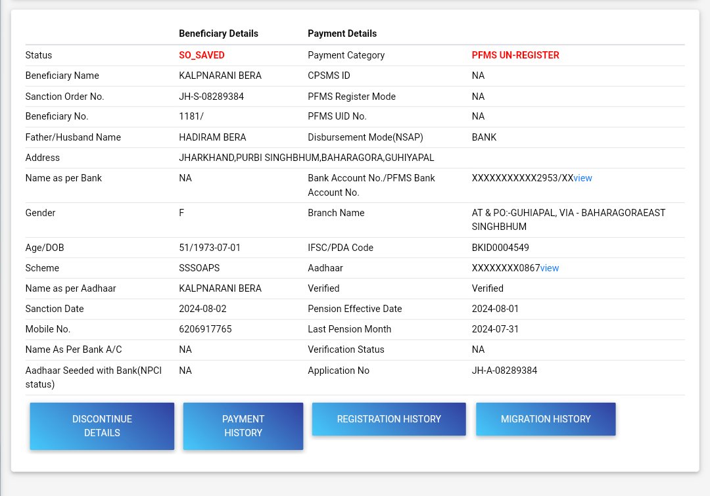This screenshot has height=496, width=710.
Task: Select the Verified value in Verified row
Action: [488, 288]
